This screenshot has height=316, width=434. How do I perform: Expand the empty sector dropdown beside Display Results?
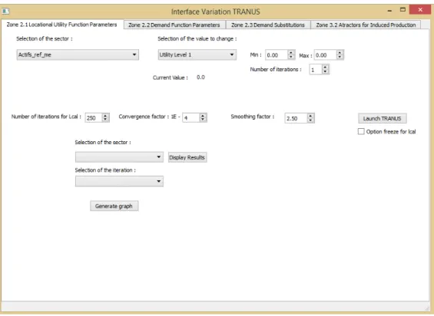119,157
